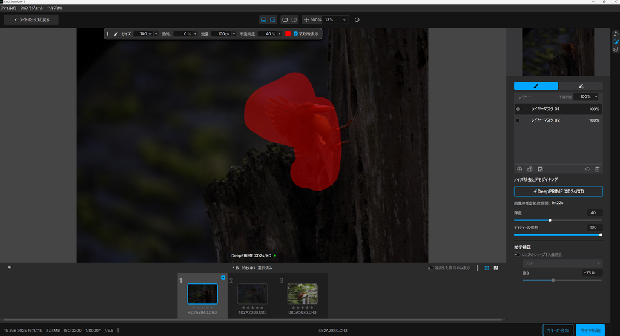620x336 pixels.
Task: Click the 今すぐ処理 button
Action: pyautogui.click(x=590, y=330)
